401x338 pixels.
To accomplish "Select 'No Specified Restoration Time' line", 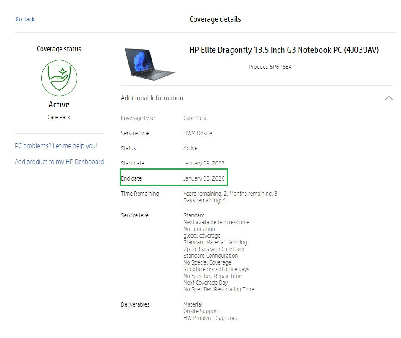I will pyautogui.click(x=219, y=289).
